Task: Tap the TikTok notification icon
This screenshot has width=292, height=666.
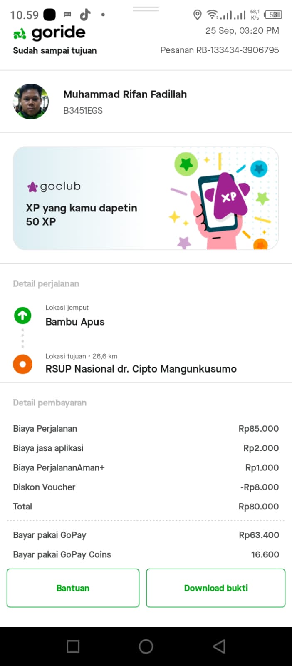Action: (85, 15)
